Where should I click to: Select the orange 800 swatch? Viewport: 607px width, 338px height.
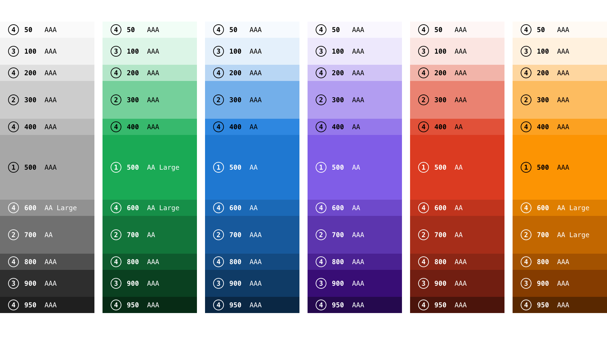(x=560, y=262)
